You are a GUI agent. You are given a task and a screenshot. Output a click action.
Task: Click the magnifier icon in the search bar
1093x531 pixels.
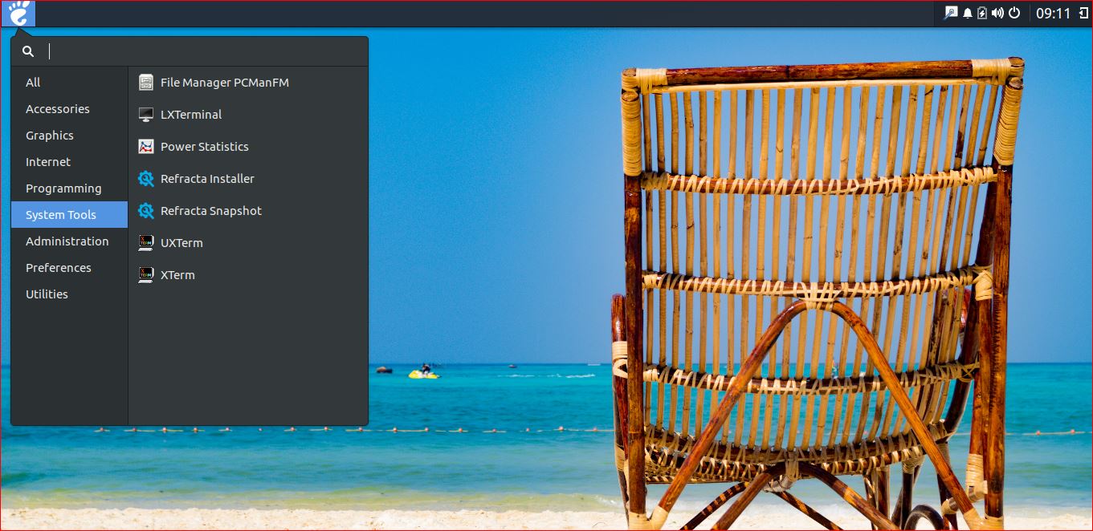28,51
